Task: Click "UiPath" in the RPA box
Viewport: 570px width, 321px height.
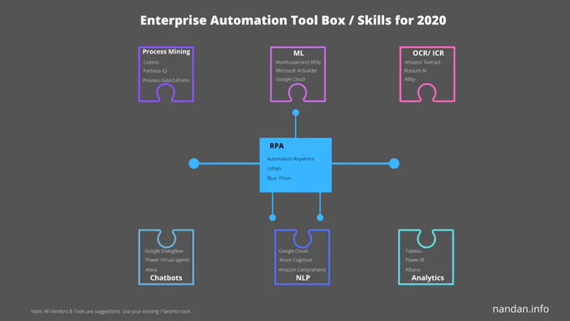Action: [x=274, y=168]
